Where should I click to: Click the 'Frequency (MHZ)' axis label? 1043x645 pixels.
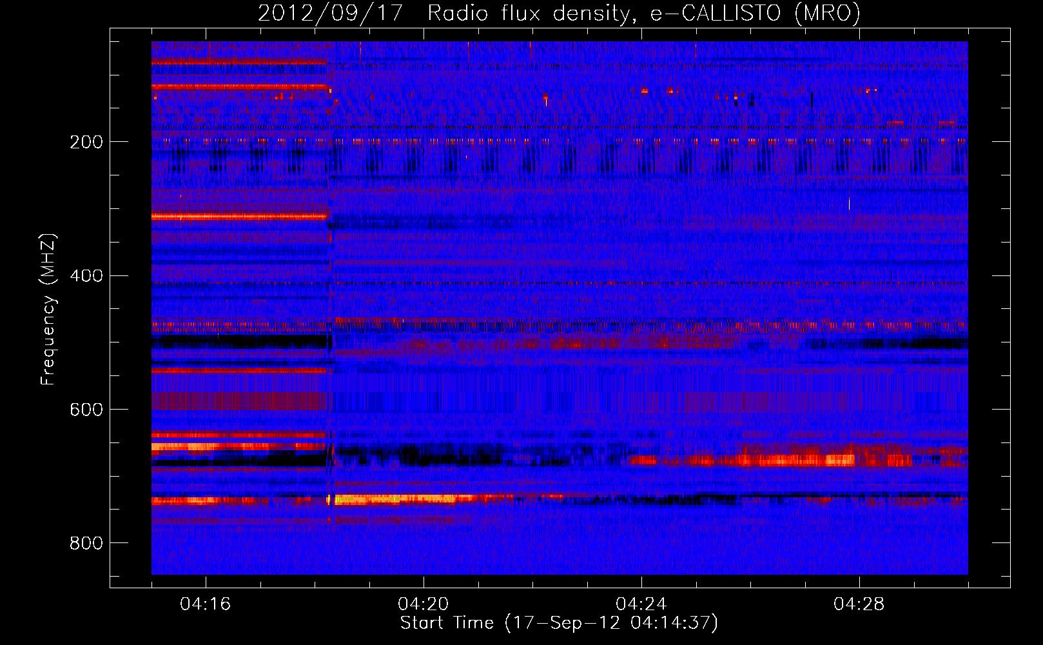coord(48,310)
